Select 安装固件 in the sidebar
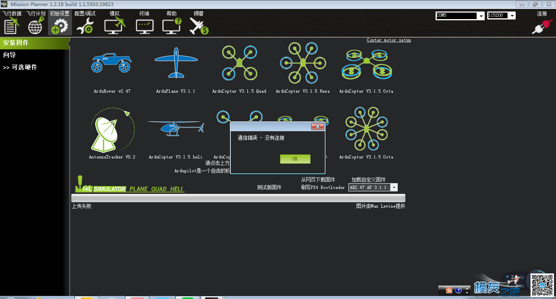 [35, 43]
